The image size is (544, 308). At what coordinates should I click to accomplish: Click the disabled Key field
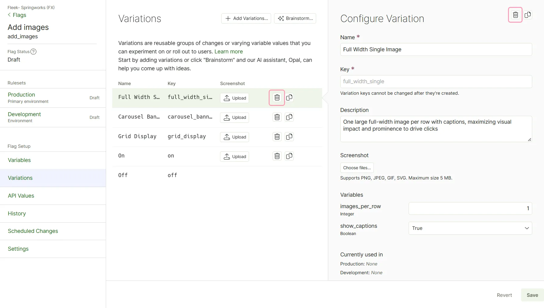click(x=436, y=81)
